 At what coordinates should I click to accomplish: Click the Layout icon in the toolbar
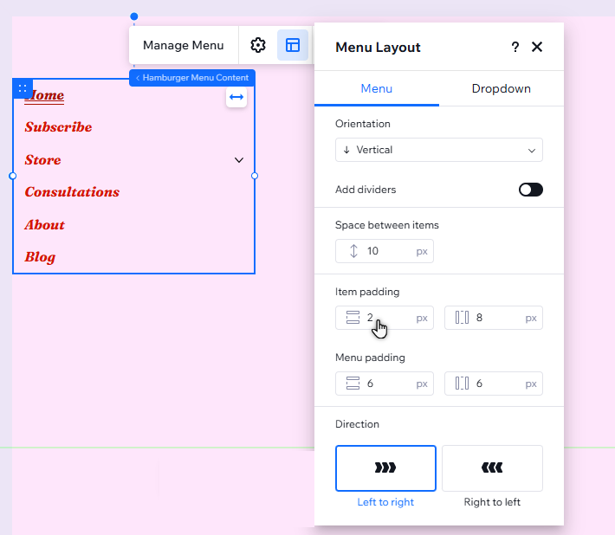(293, 45)
